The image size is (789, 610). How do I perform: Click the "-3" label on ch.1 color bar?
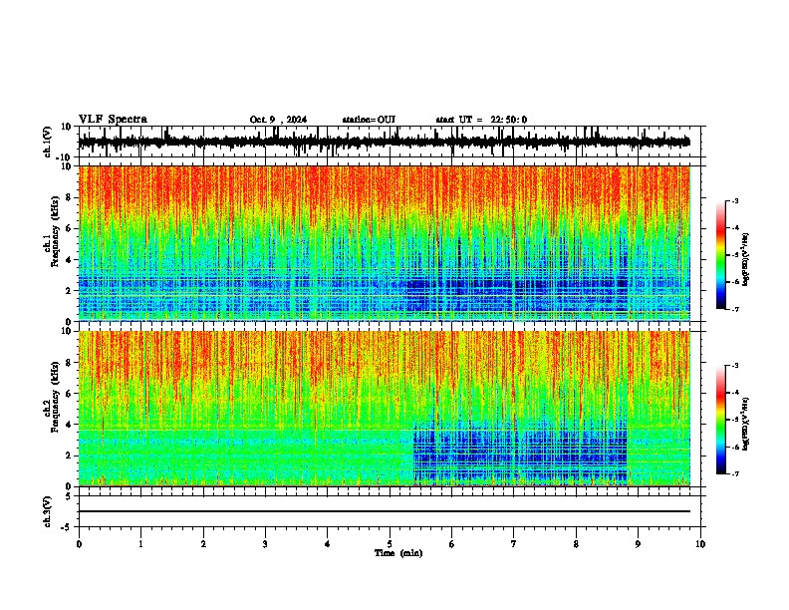point(735,200)
